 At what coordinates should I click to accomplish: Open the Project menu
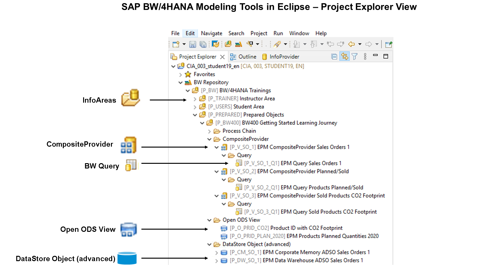[x=259, y=33]
